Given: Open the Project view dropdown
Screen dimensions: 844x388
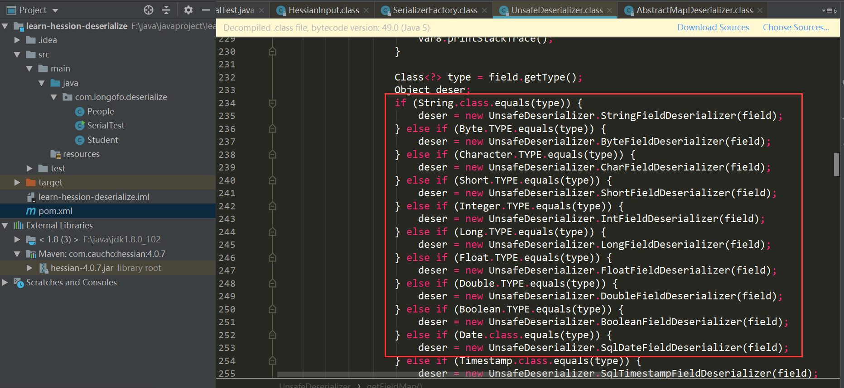Looking at the screenshot, I should [55, 10].
